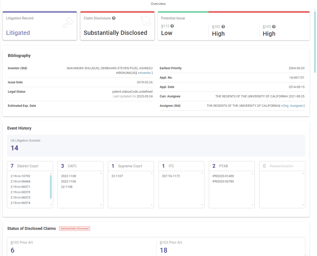Click the Litigated status text

click(18, 33)
